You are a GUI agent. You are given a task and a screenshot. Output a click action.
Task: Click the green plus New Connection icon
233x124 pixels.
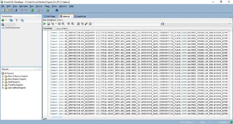pos(3,20)
